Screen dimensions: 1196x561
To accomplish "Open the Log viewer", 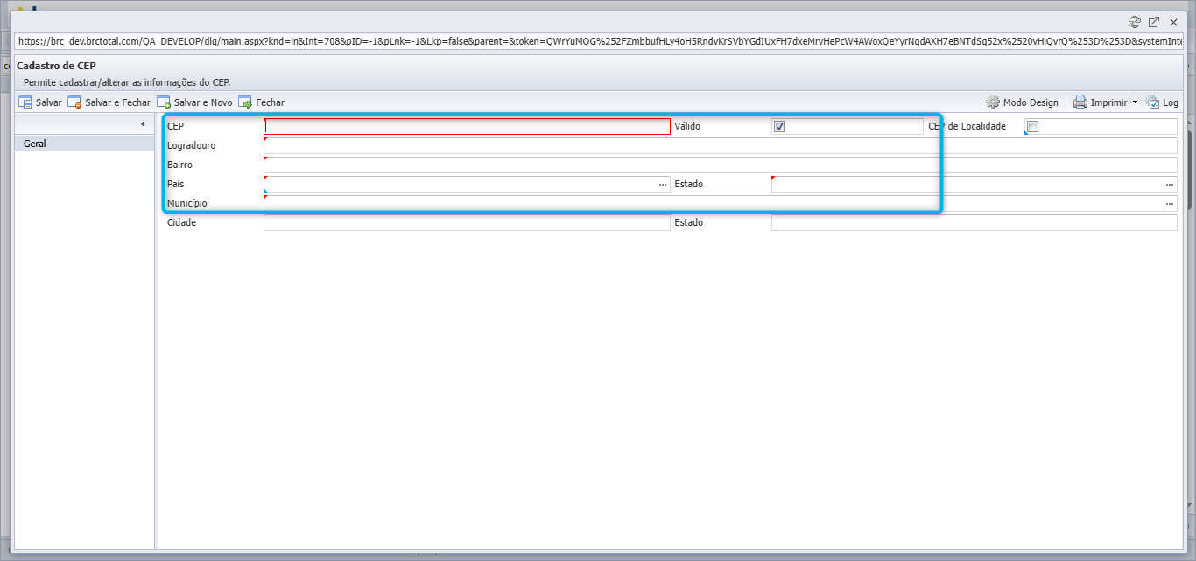I will point(1162,102).
